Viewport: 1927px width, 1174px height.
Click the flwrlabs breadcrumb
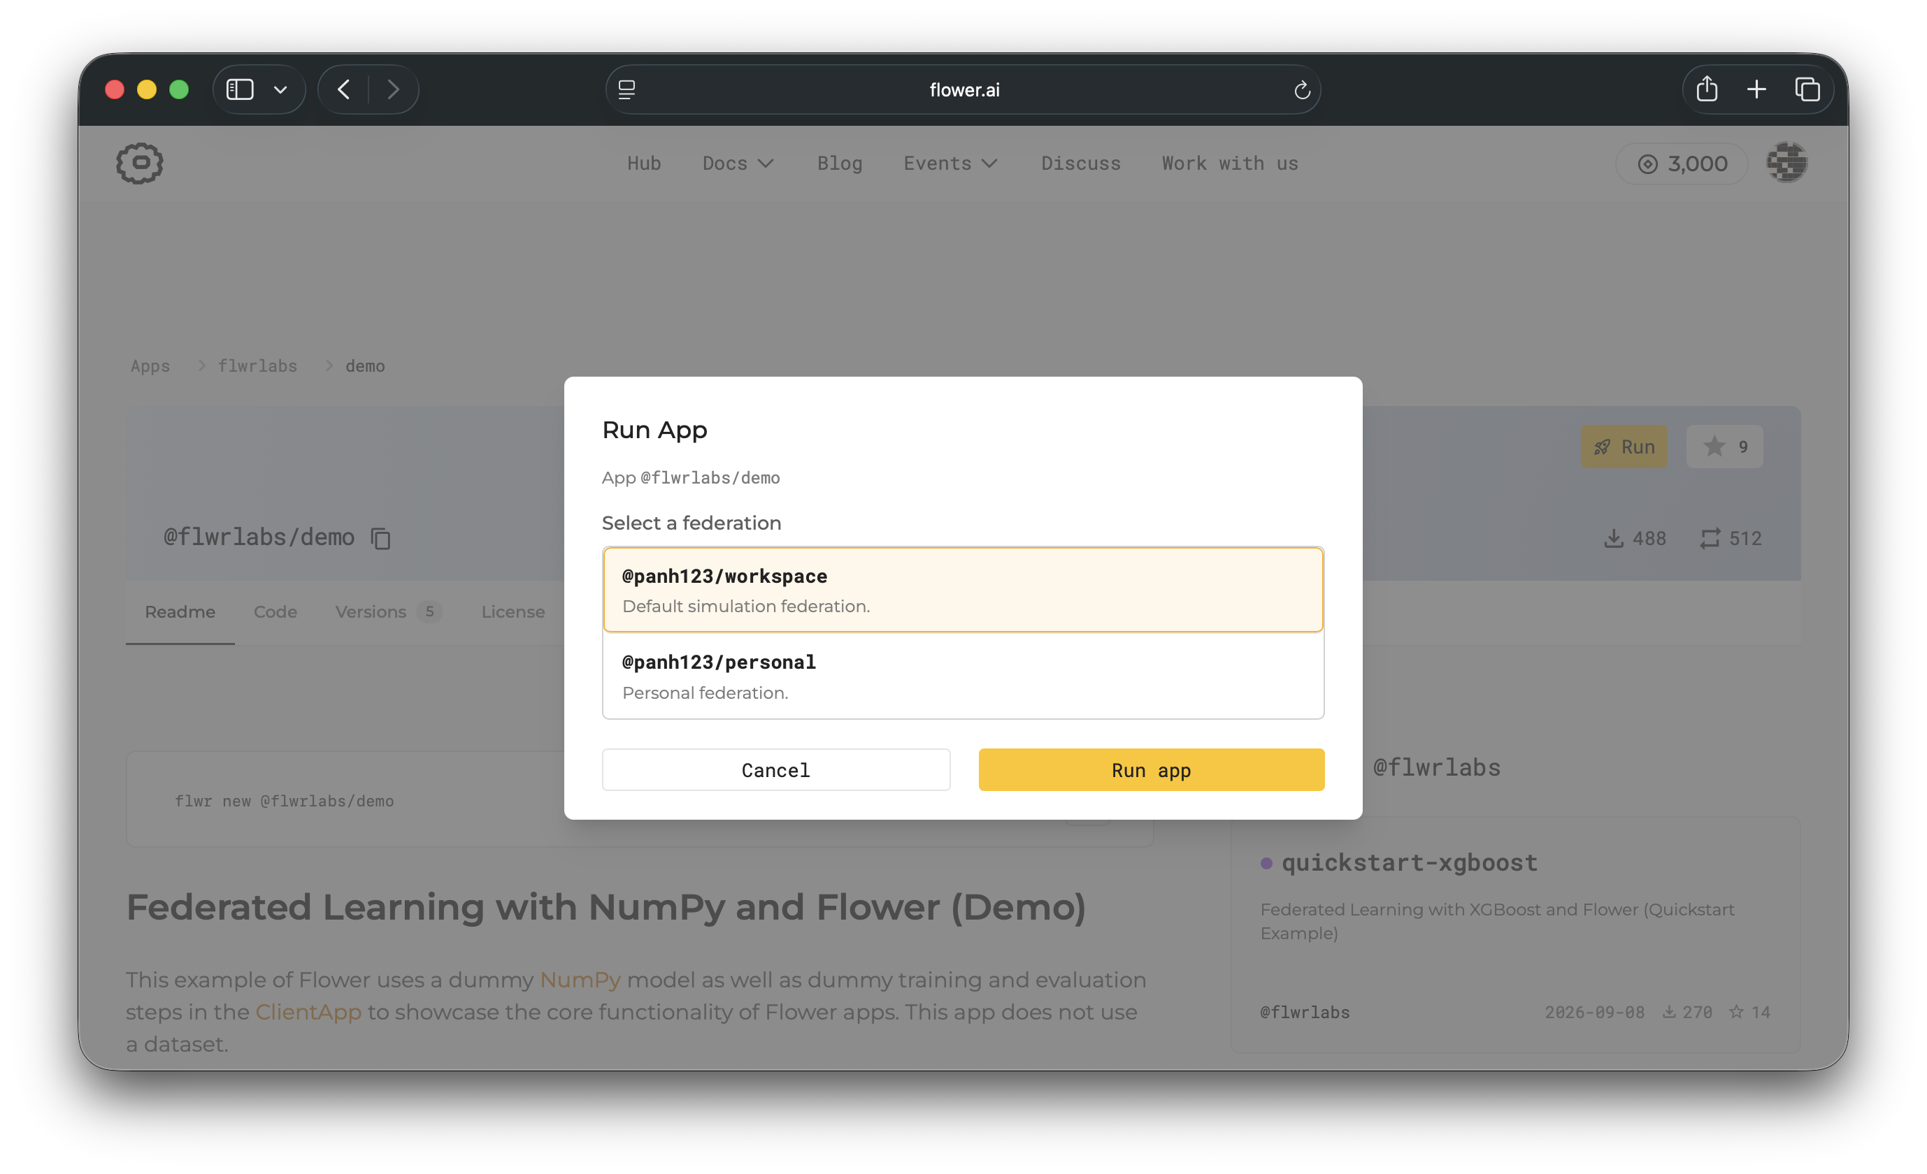click(x=257, y=365)
